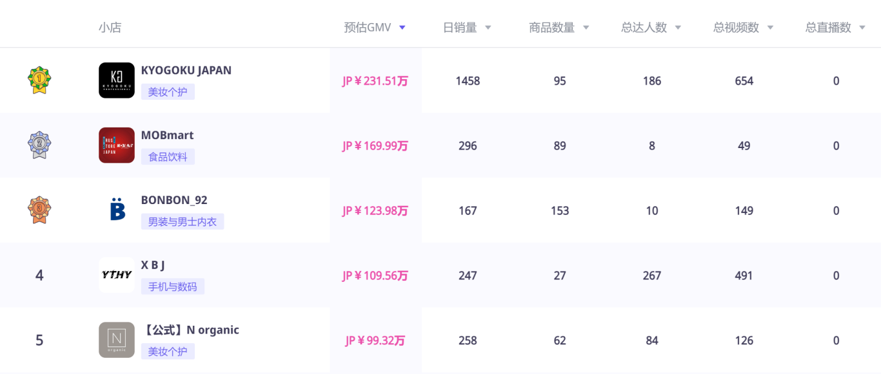Image resolution: width=881 pixels, height=374 pixels.
Task: Open the KYOGOKU JAPAN shop logo
Action: [116, 80]
